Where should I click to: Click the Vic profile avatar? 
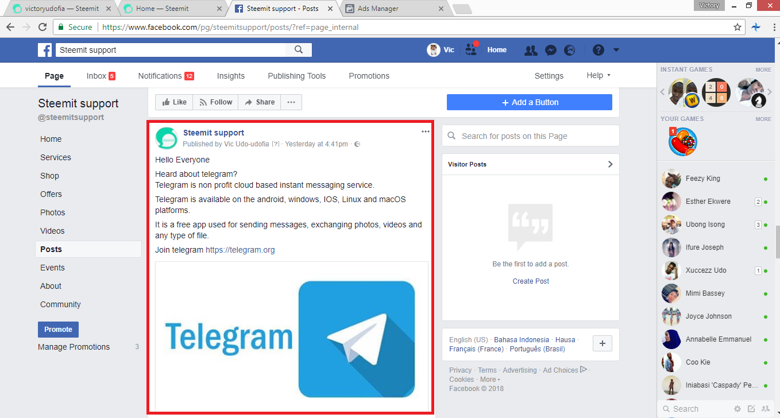[x=433, y=50]
